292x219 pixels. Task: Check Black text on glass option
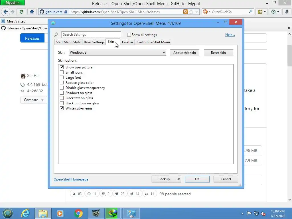coord(62,98)
